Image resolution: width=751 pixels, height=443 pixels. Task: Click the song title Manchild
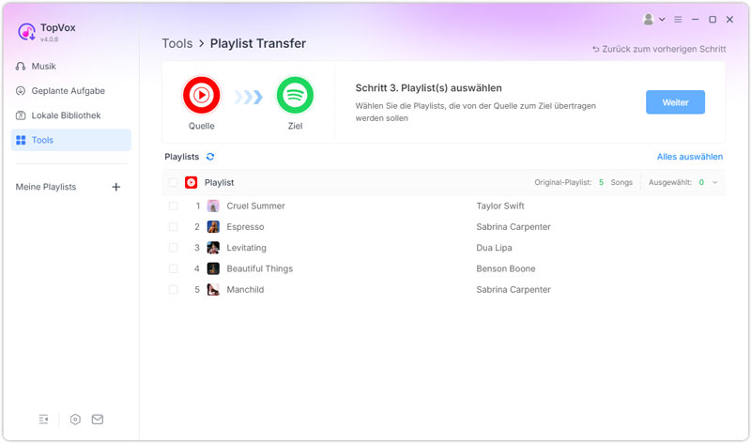pyautogui.click(x=245, y=289)
